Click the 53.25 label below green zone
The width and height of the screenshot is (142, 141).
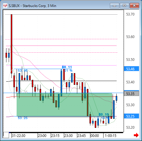coord(23,118)
